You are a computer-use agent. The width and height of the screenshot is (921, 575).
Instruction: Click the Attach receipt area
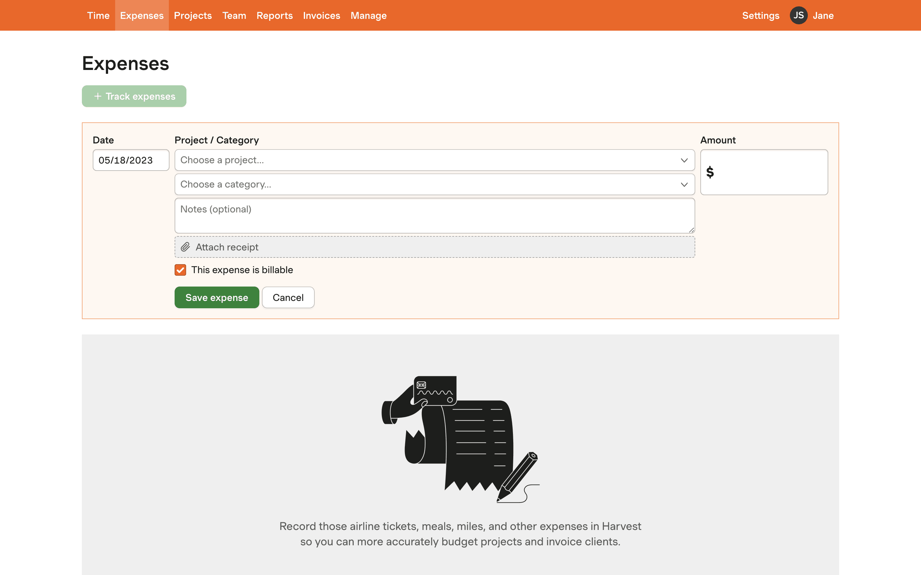(434, 247)
